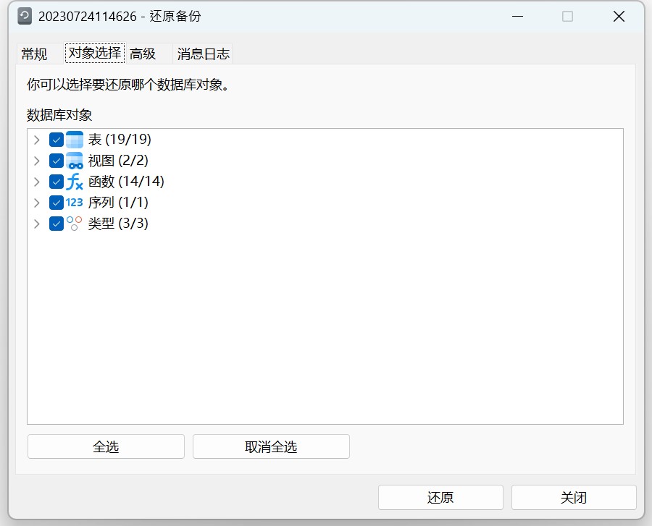The image size is (652, 526).
Task: Click the 取消全选 button
Action: (x=271, y=446)
